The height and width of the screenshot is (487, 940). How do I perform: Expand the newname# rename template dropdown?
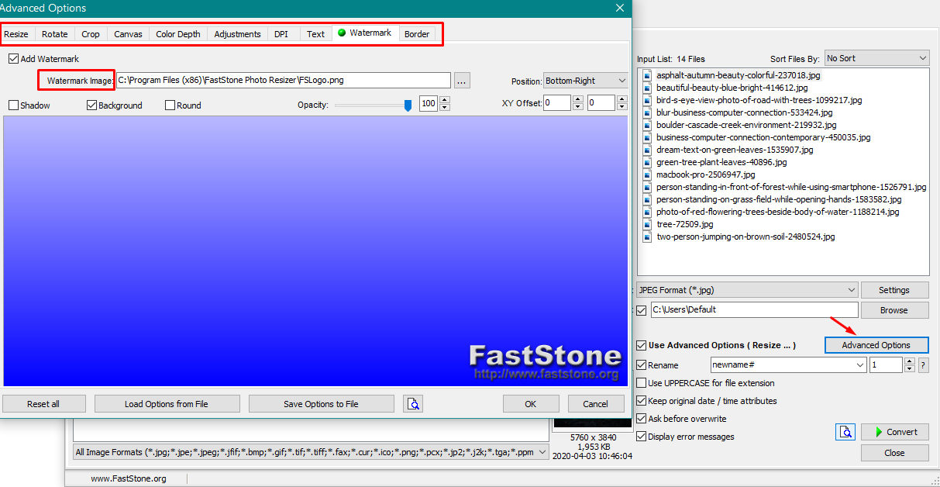coord(860,365)
